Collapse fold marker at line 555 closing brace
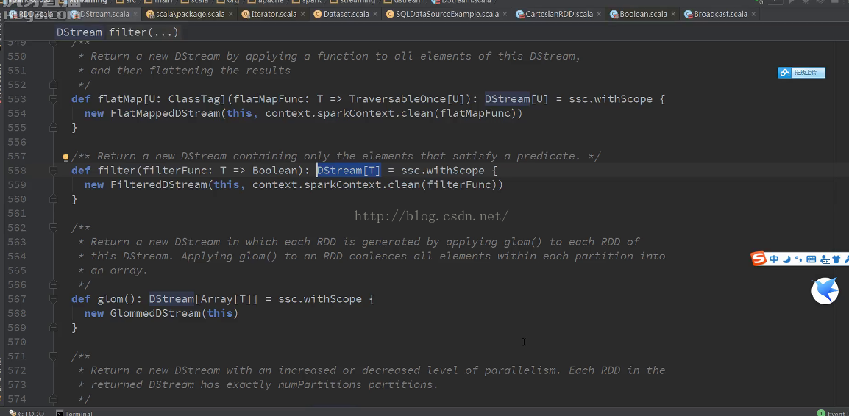 pyautogui.click(x=53, y=128)
